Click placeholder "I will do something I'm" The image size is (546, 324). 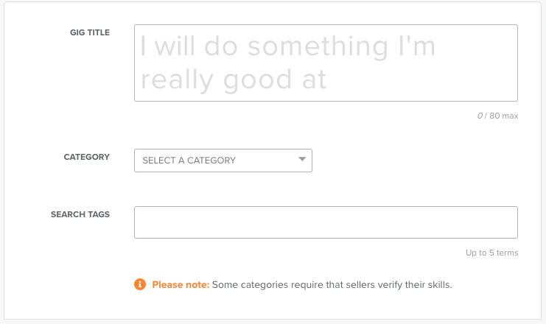pos(287,46)
